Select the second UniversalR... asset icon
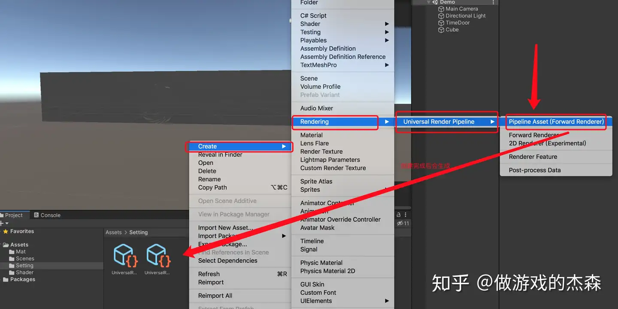Image resolution: width=618 pixels, height=309 pixels. tap(158, 255)
